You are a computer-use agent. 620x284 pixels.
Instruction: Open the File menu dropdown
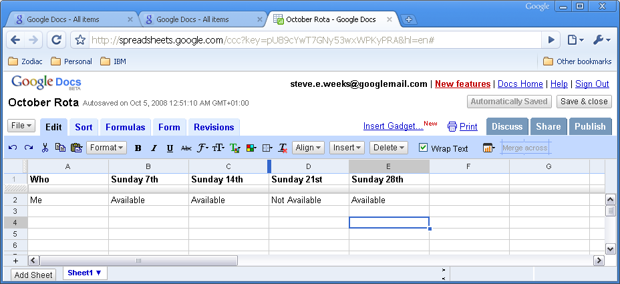coord(21,126)
